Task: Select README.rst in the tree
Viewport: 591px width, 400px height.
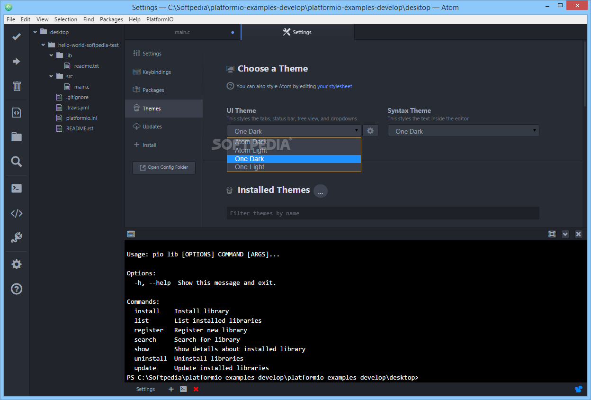Action: pyautogui.click(x=80, y=128)
